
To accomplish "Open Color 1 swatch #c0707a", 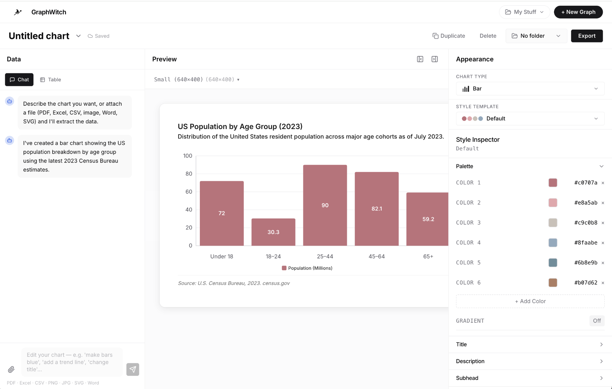I will coord(553,183).
